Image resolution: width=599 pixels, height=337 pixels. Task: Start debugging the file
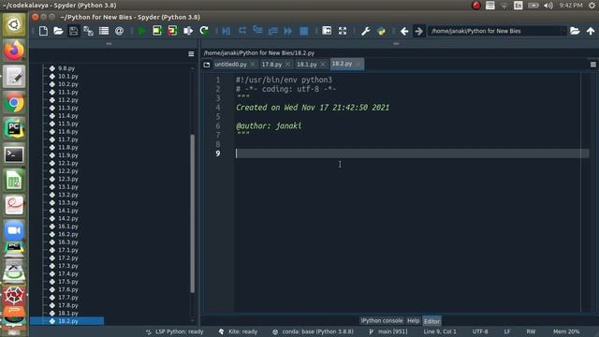(226, 31)
